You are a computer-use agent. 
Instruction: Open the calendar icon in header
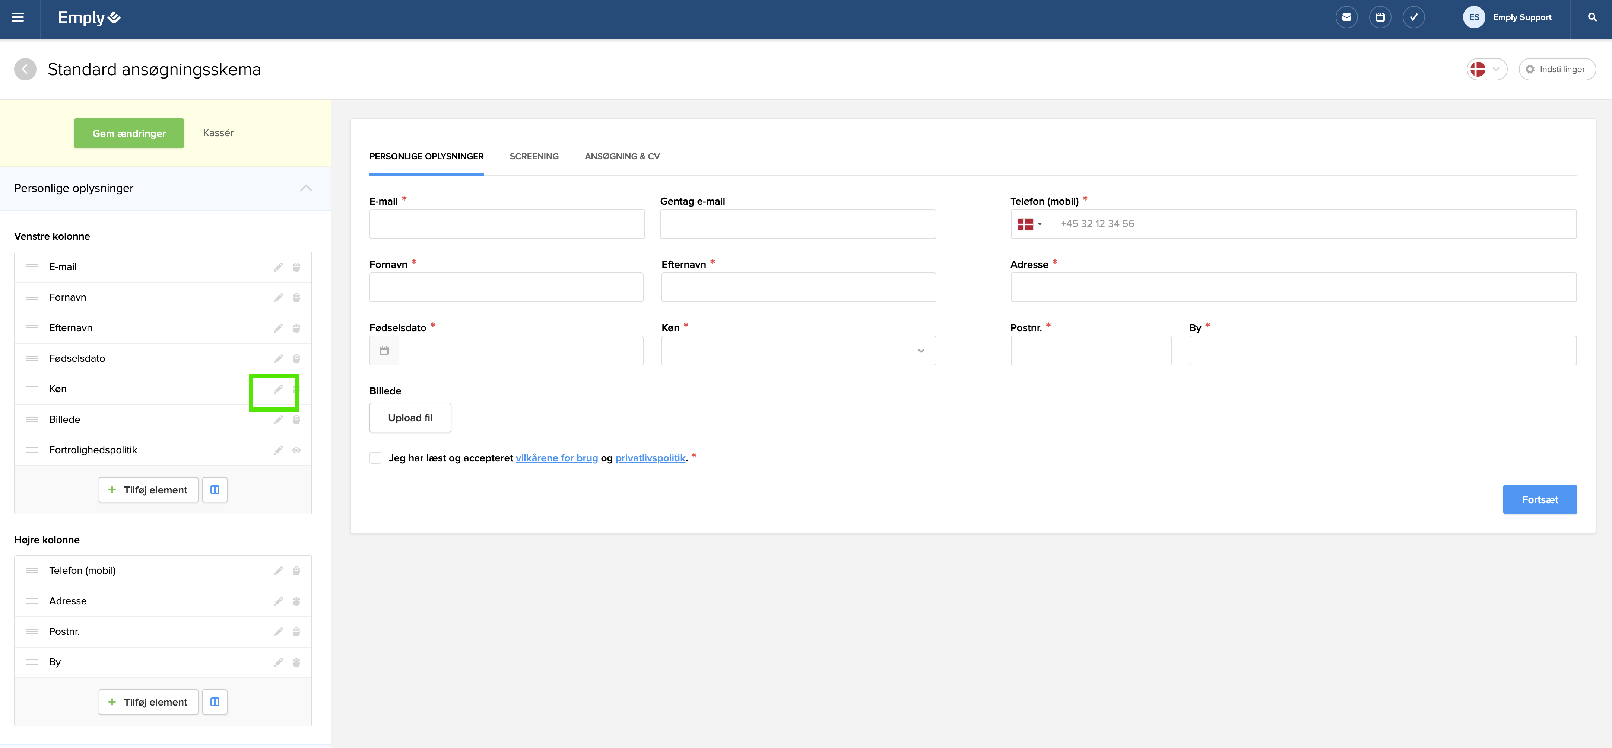pos(1380,17)
